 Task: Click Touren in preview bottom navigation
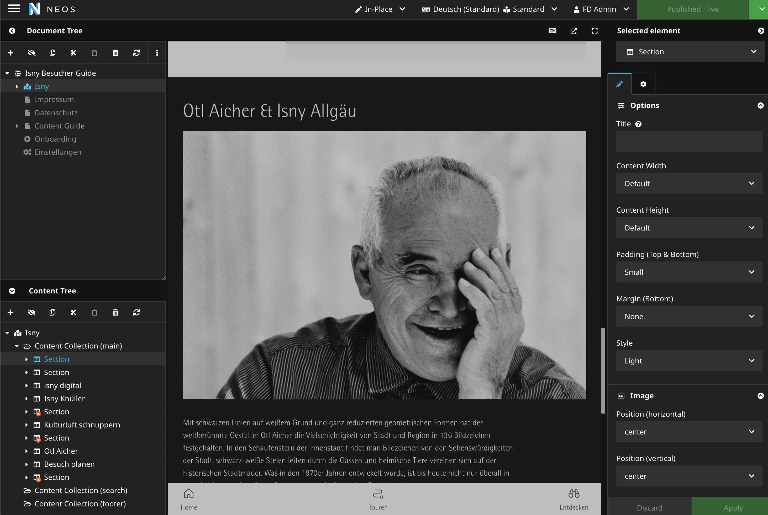pyautogui.click(x=378, y=499)
